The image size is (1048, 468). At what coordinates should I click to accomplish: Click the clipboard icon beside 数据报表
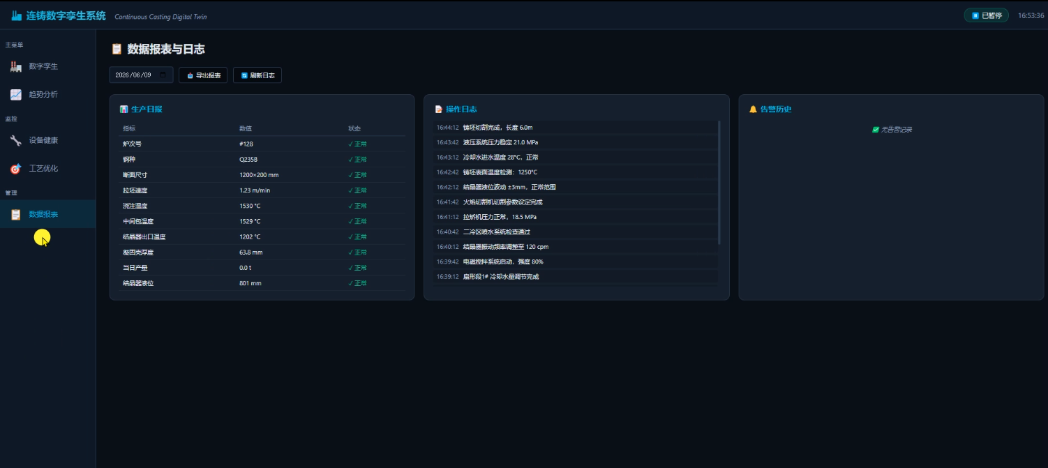(15, 214)
